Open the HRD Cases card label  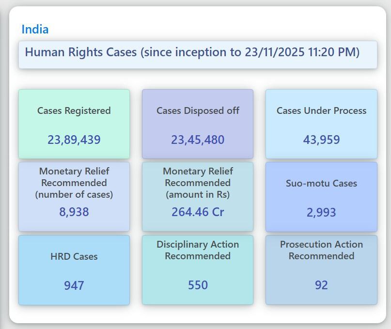(74, 256)
